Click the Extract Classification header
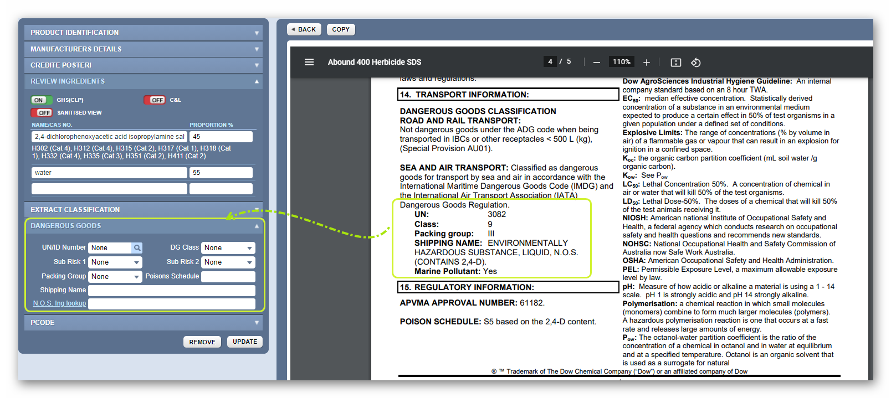 pos(144,210)
